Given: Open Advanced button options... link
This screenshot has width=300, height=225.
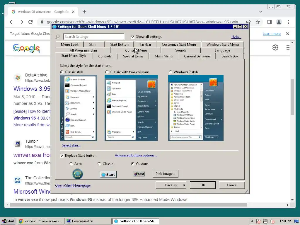Looking at the screenshot, I should 136,155.
